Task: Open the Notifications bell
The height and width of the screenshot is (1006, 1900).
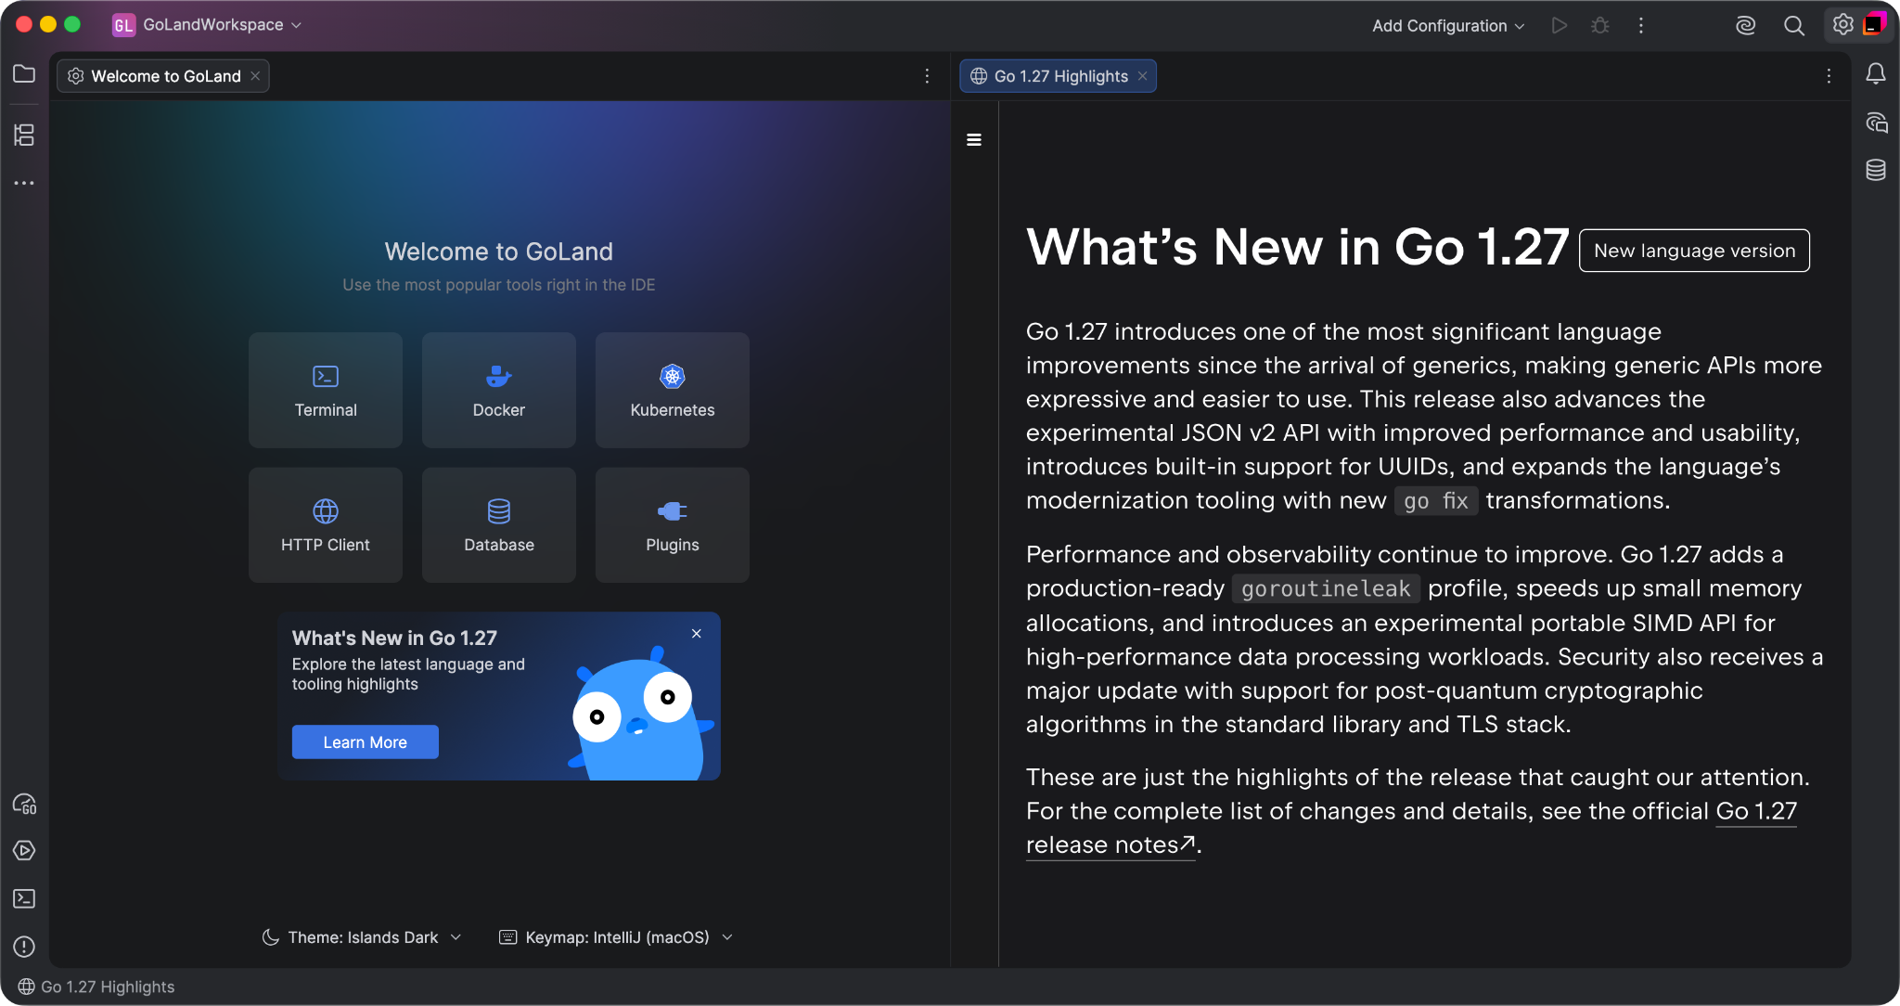Action: pos(1876,74)
